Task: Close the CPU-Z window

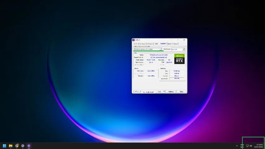Action: 184,40
